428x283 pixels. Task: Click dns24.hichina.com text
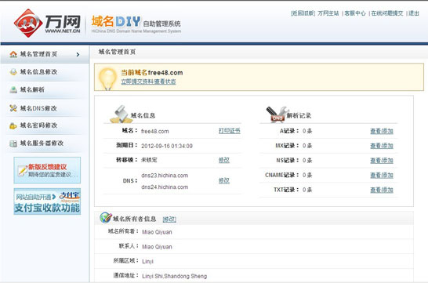[x=165, y=187]
